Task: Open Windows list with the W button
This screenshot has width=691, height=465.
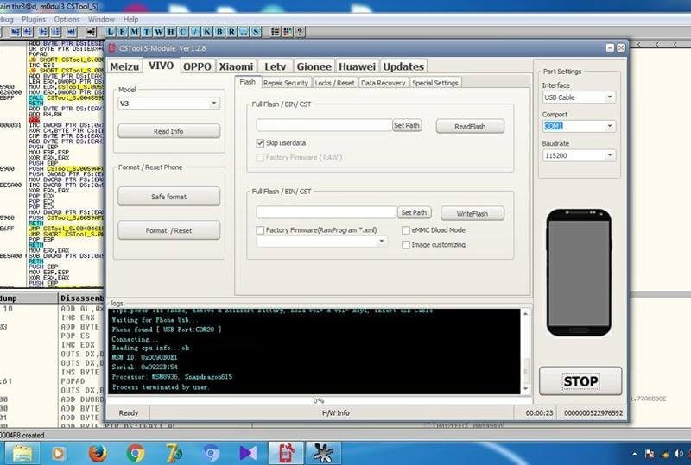Action: tap(159, 32)
